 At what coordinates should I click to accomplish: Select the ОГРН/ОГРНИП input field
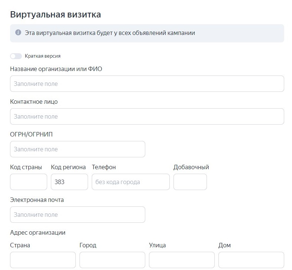[x=78, y=149]
